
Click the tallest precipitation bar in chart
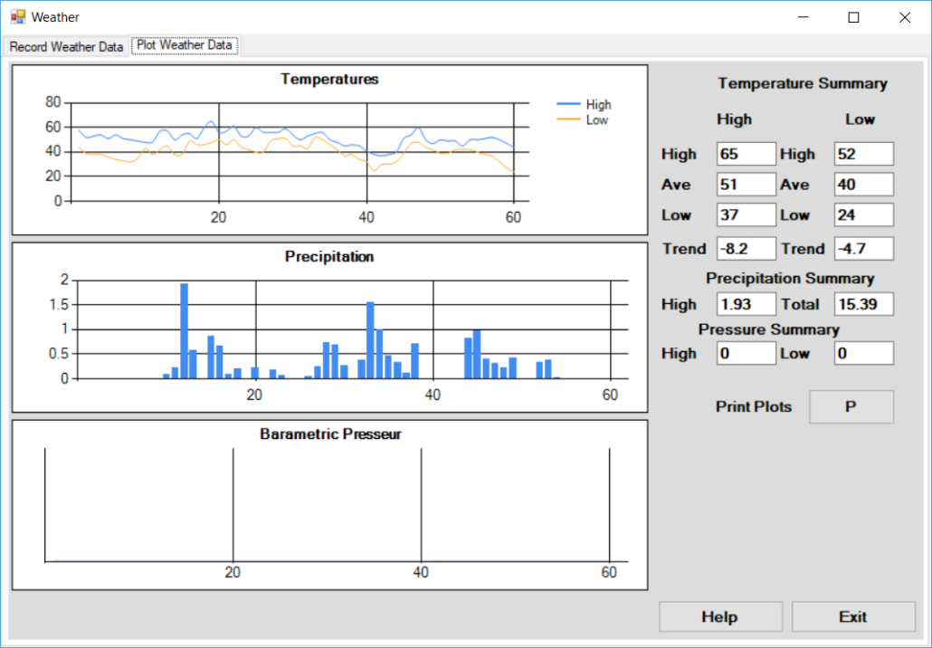(185, 330)
